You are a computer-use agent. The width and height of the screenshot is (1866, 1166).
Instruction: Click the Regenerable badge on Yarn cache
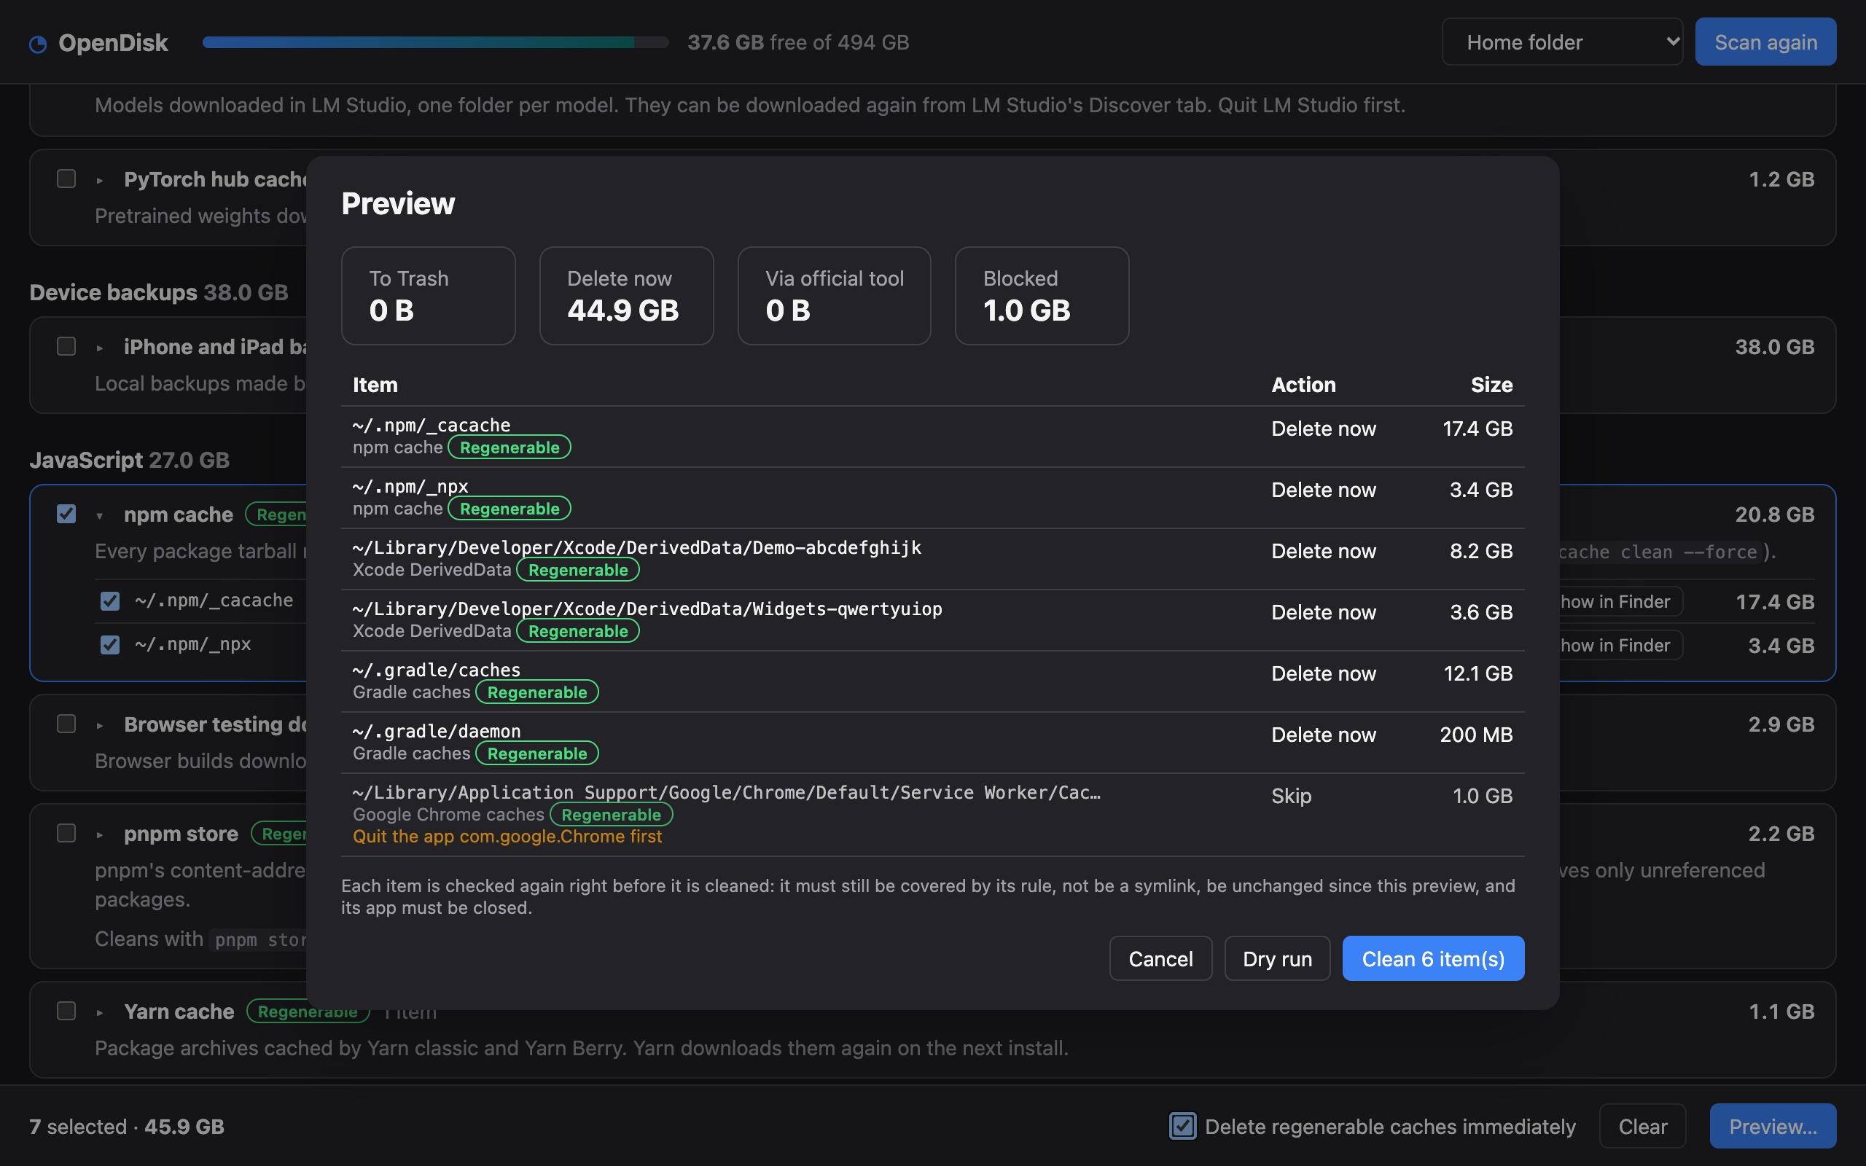click(308, 1011)
